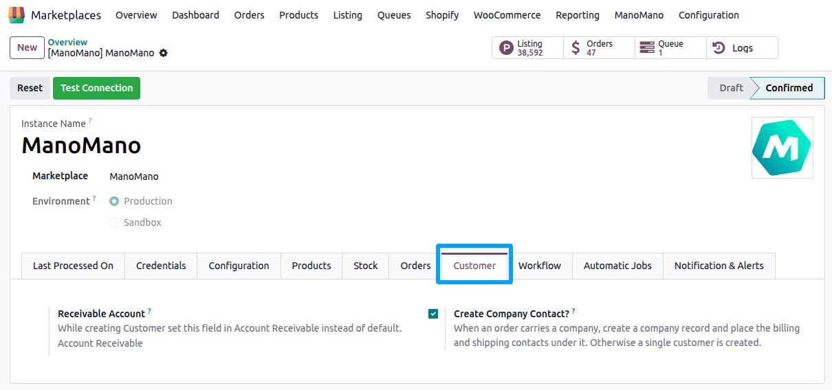Open the Logs stat button
Image resolution: width=832 pixels, height=390 pixels.
pos(742,48)
